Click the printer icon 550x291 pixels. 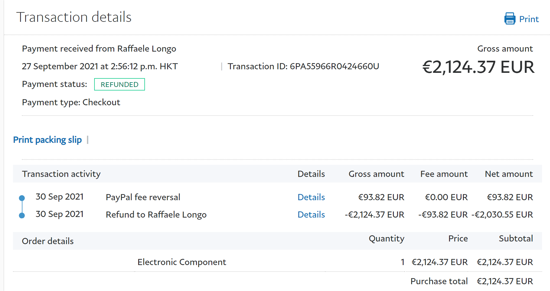(x=510, y=19)
